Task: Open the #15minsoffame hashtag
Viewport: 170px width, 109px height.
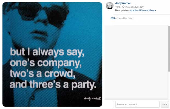Action: pyautogui.click(x=147, y=10)
